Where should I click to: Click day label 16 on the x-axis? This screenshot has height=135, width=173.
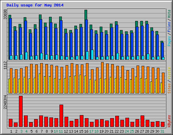(86, 131)
